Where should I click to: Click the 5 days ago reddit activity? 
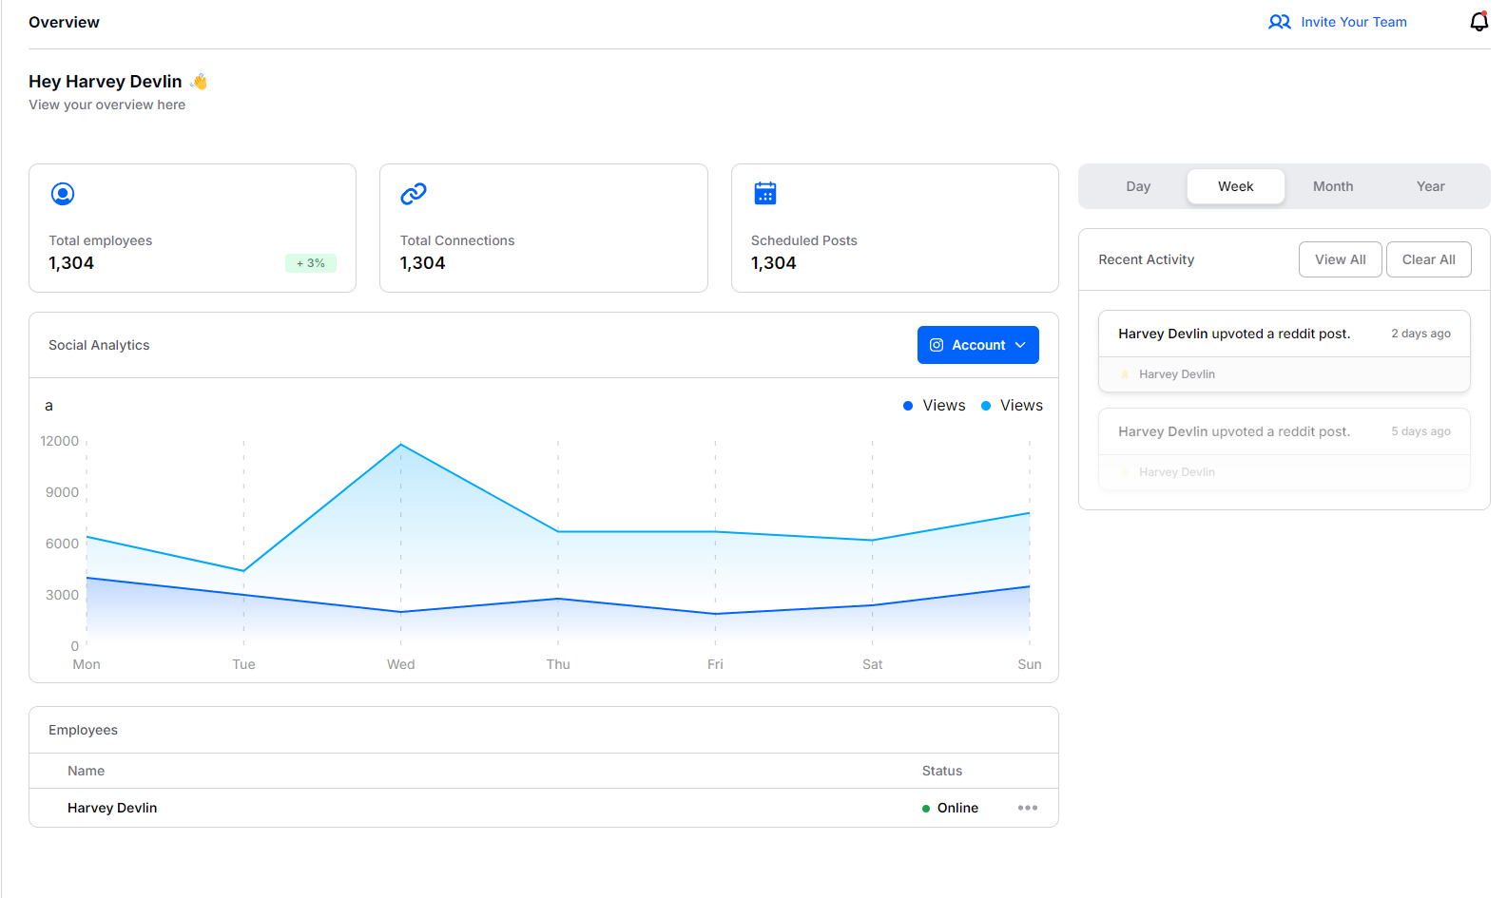[x=1285, y=449]
